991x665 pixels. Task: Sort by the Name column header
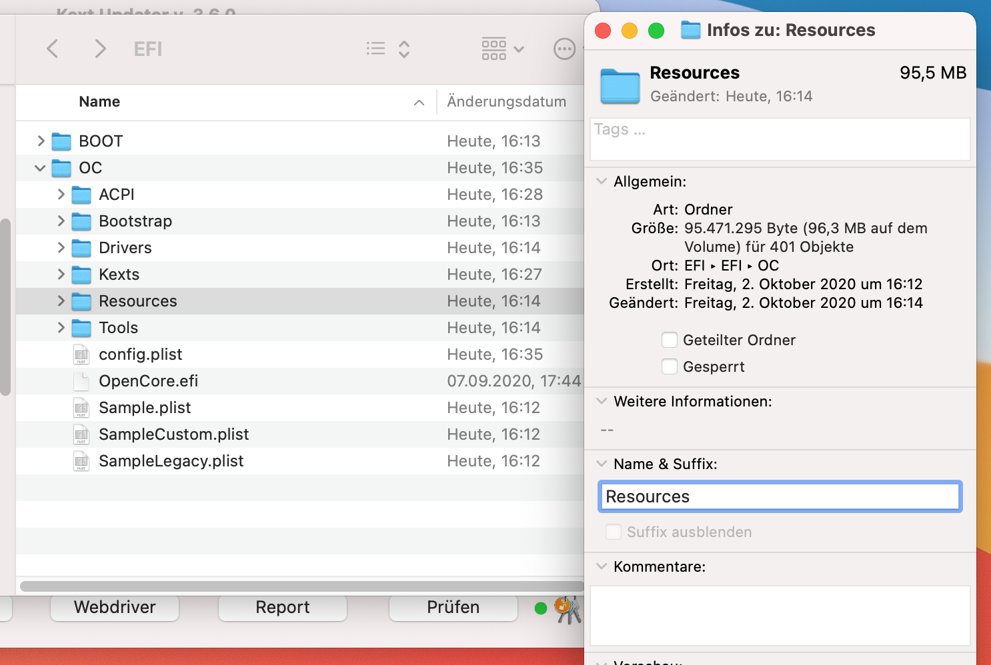coord(100,102)
